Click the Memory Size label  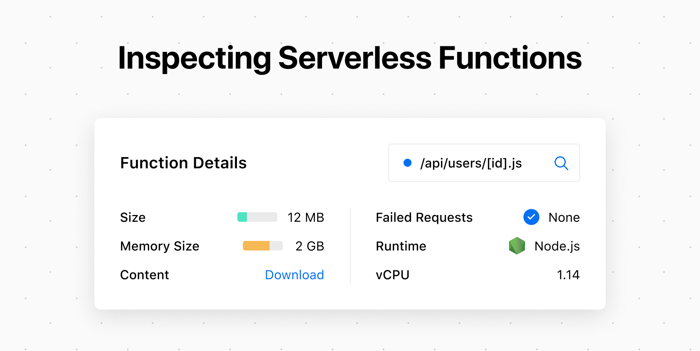coord(160,246)
